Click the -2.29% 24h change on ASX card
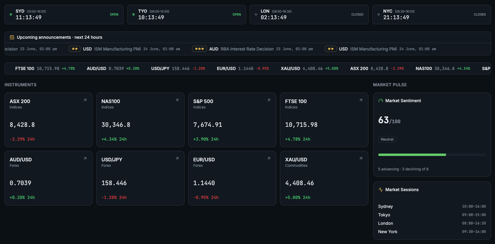Viewport: 495px width, 244px height. tap(22, 139)
